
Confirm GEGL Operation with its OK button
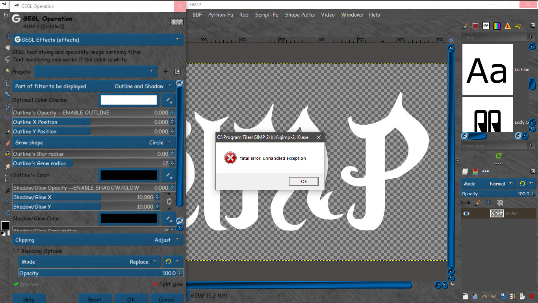131,299
